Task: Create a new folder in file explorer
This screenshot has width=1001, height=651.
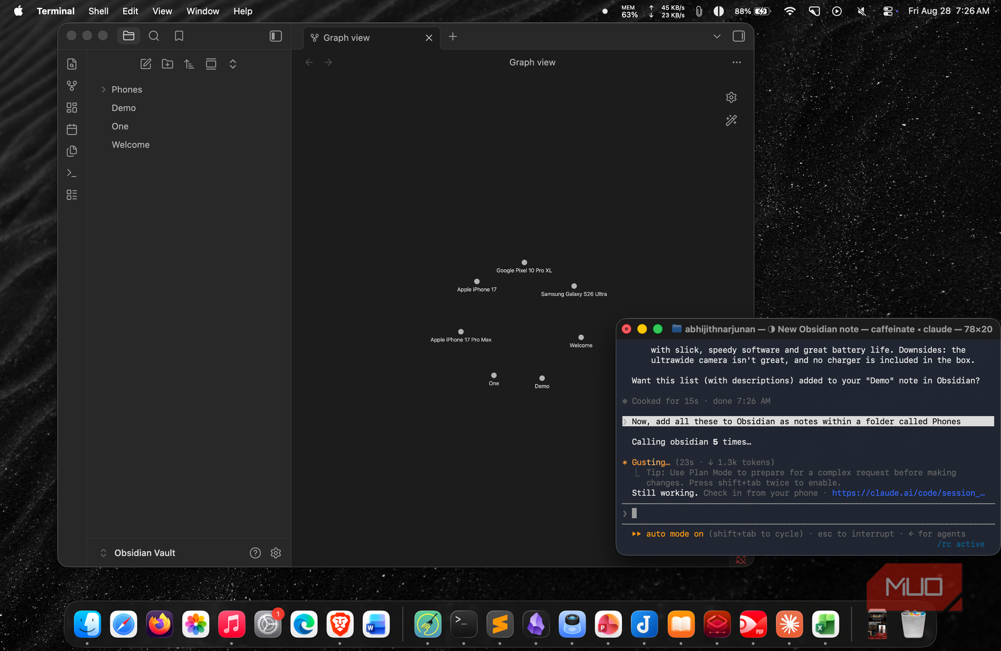Action: click(167, 64)
